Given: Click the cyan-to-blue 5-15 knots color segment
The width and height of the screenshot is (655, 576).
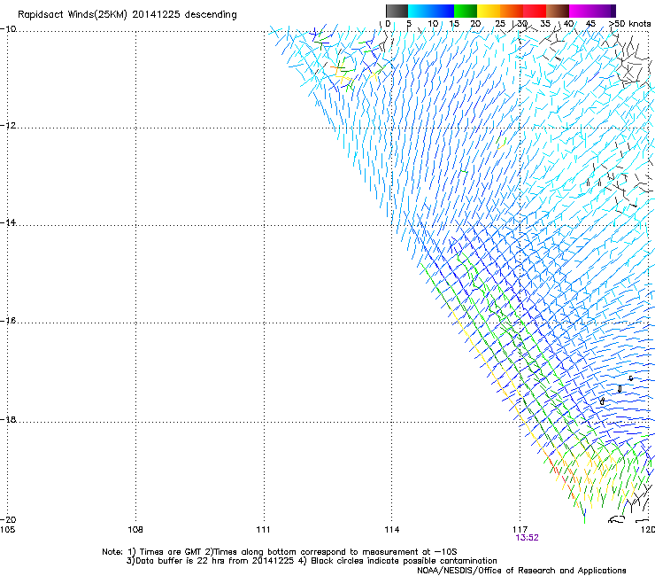Looking at the screenshot, I should point(431,11).
